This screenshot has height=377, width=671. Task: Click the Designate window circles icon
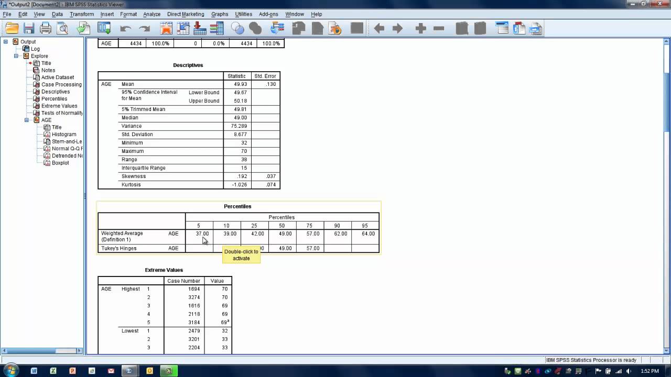(237, 29)
